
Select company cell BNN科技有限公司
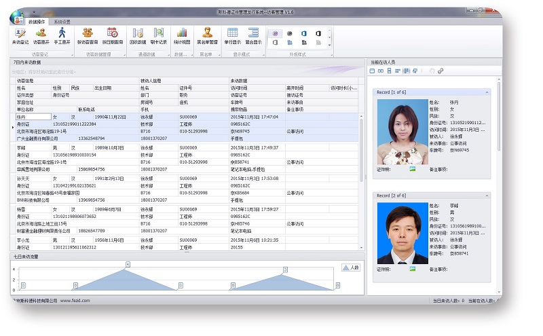[x=46, y=200]
